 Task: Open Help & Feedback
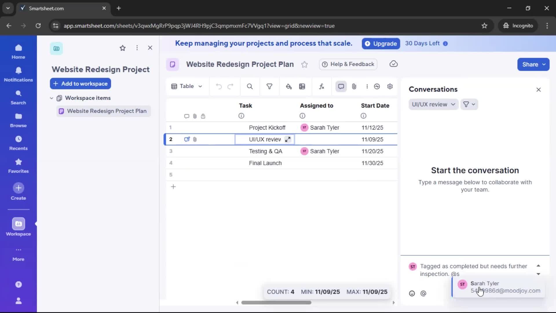[x=348, y=64]
